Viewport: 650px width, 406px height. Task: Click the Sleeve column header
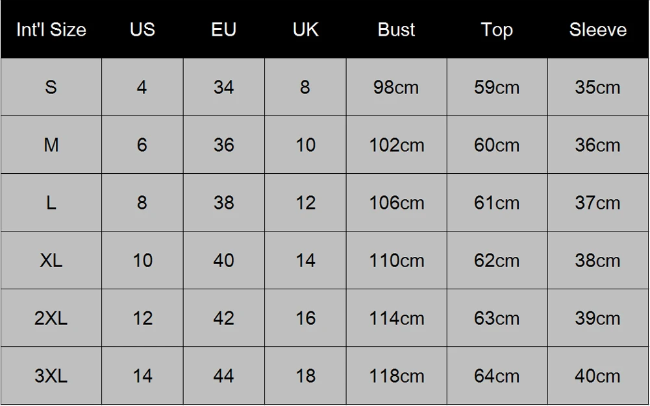598,29
